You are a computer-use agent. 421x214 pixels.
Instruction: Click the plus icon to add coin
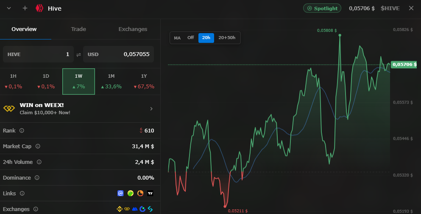click(x=25, y=8)
